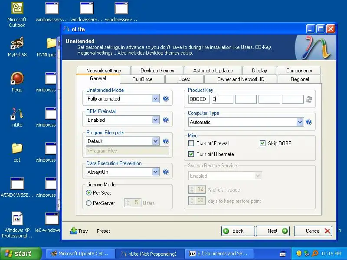Click the Back button
The width and height of the screenshot is (347, 260).
[x=238, y=231]
